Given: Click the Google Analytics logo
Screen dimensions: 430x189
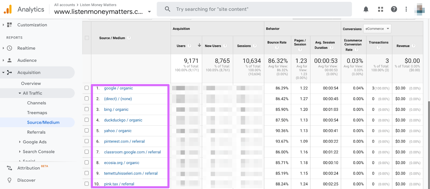Looking at the screenshot, I should pos(8,9).
